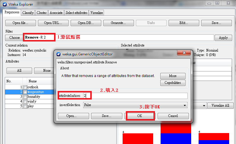236x144 pixels.
Task: Apply the Remove filter
Action: pyautogui.click(x=223, y=38)
